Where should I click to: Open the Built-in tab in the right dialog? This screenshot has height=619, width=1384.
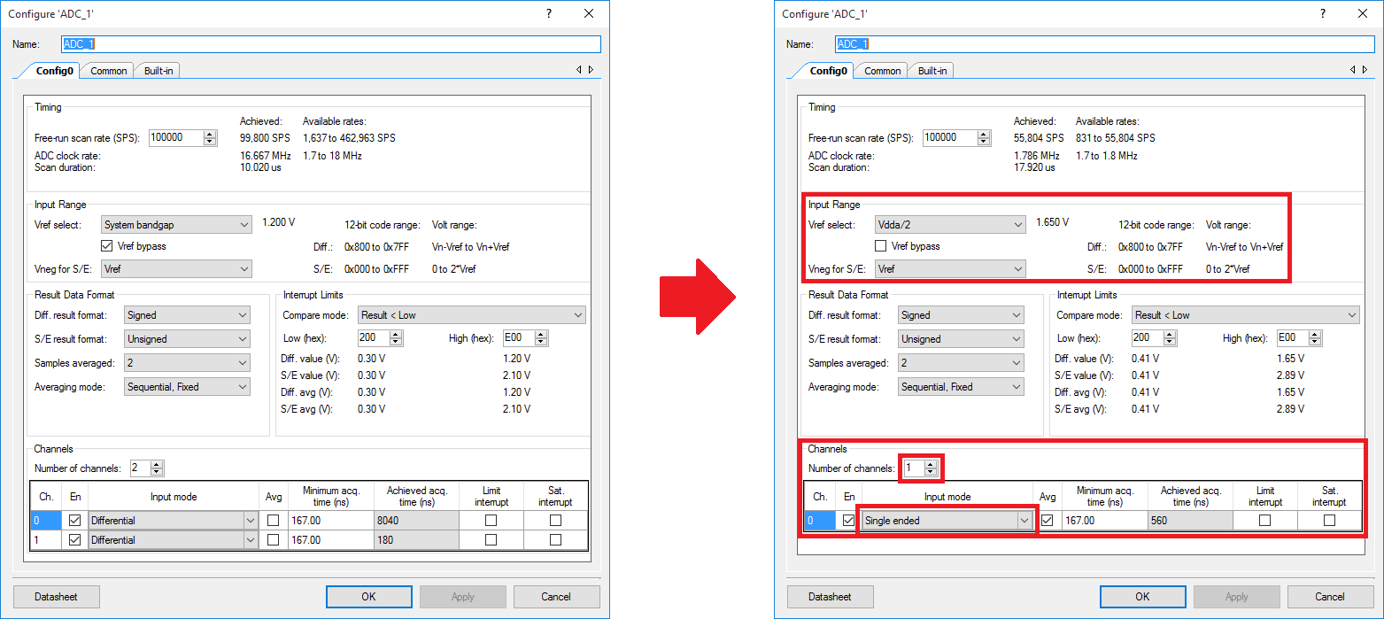[932, 71]
